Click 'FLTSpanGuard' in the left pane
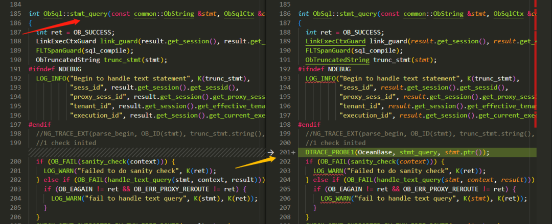 pos(58,51)
